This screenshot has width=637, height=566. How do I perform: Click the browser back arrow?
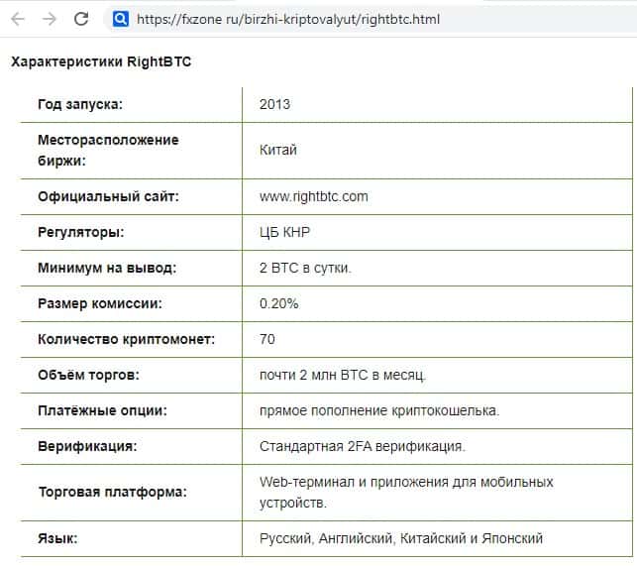pyautogui.click(x=18, y=19)
